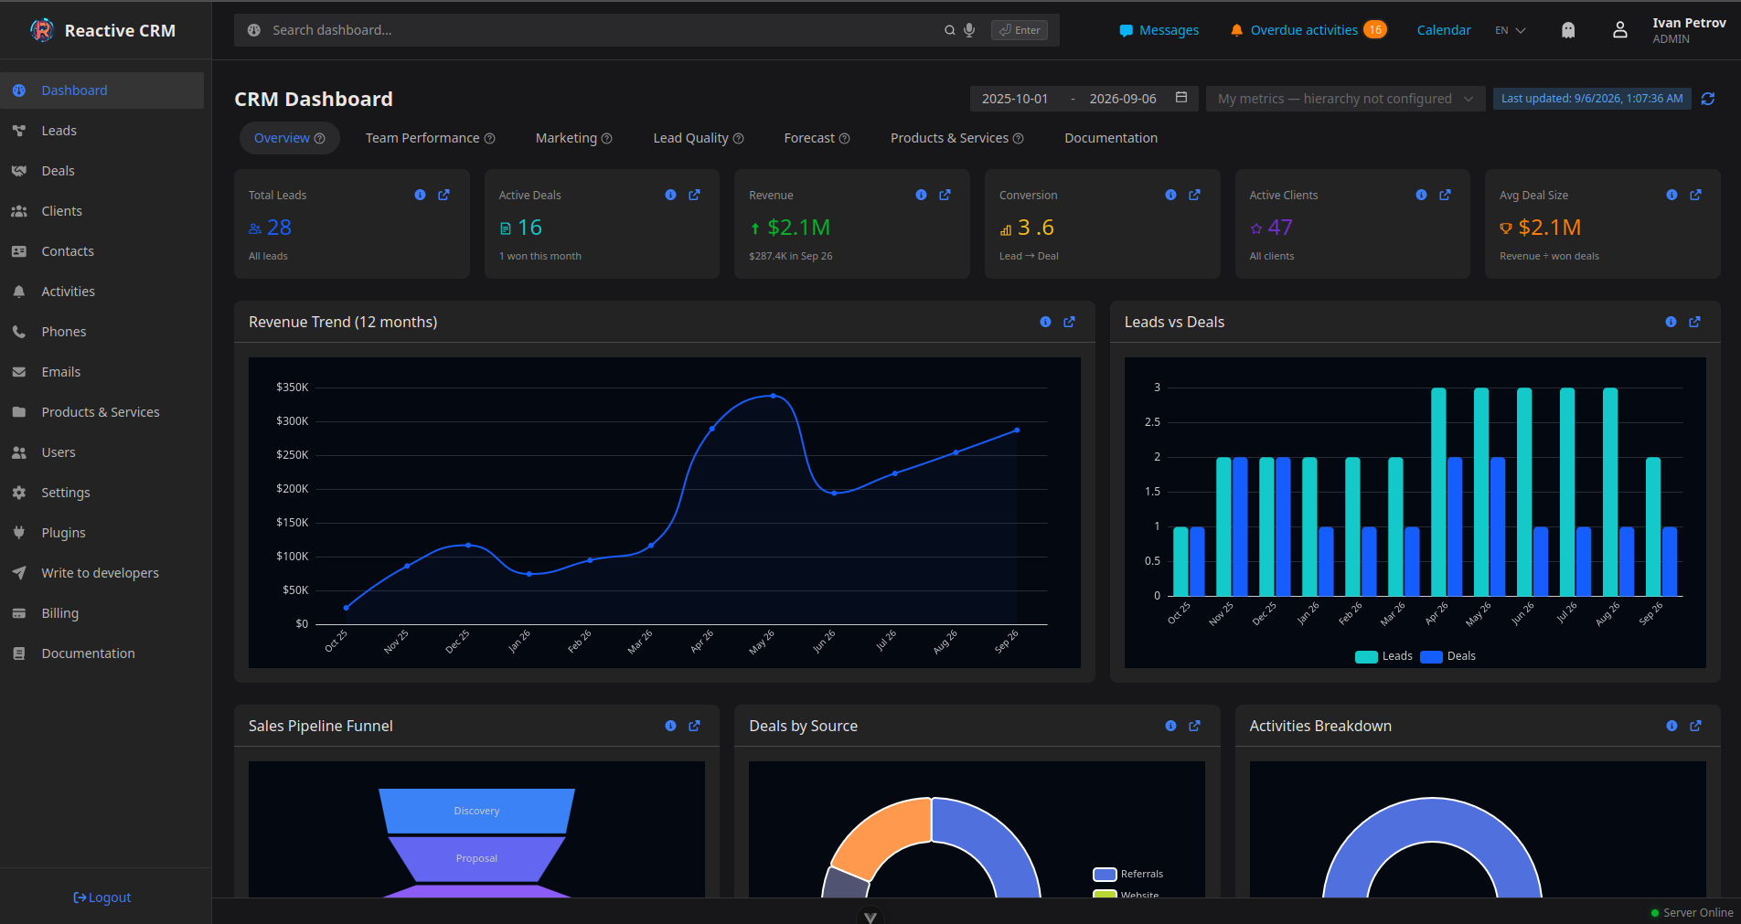Select the Discovery funnel stage
Screen dimensions: 1741x924
click(476, 811)
